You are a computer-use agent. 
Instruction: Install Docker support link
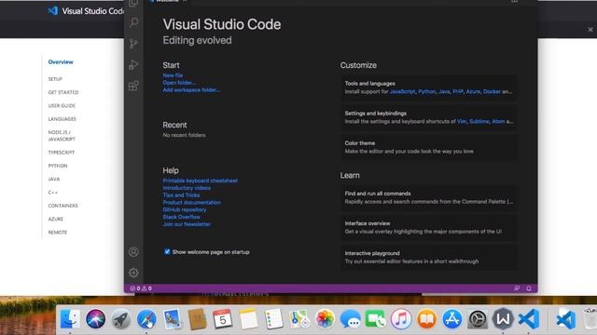point(492,91)
